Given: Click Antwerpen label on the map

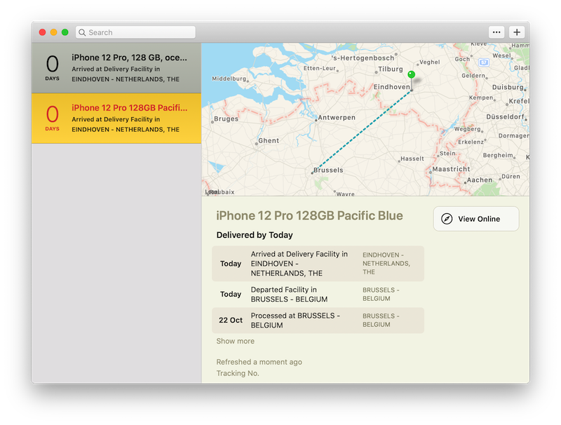Looking at the screenshot, I should click(337, 117).
